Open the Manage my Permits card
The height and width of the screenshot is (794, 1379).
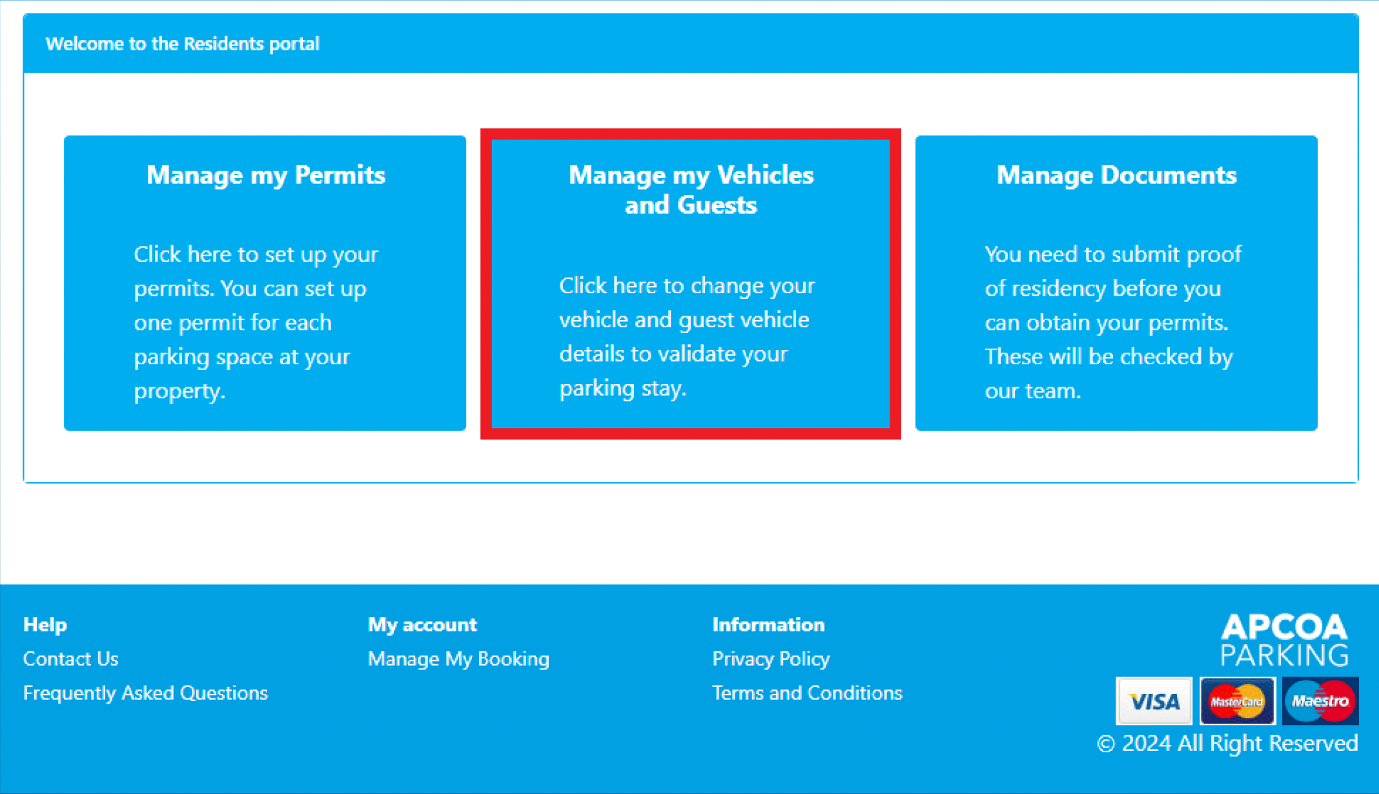(x=265, y=283)
